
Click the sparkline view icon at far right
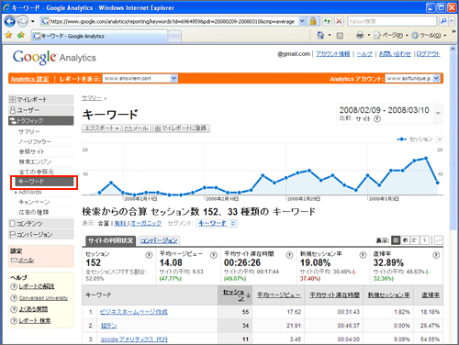[x=439, y=240]
